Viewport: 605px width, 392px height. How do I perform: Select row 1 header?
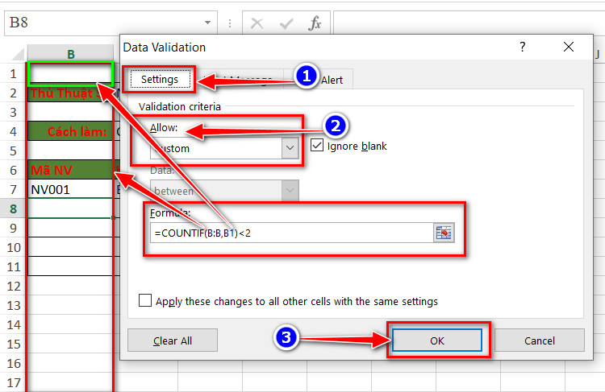point(13,73)
